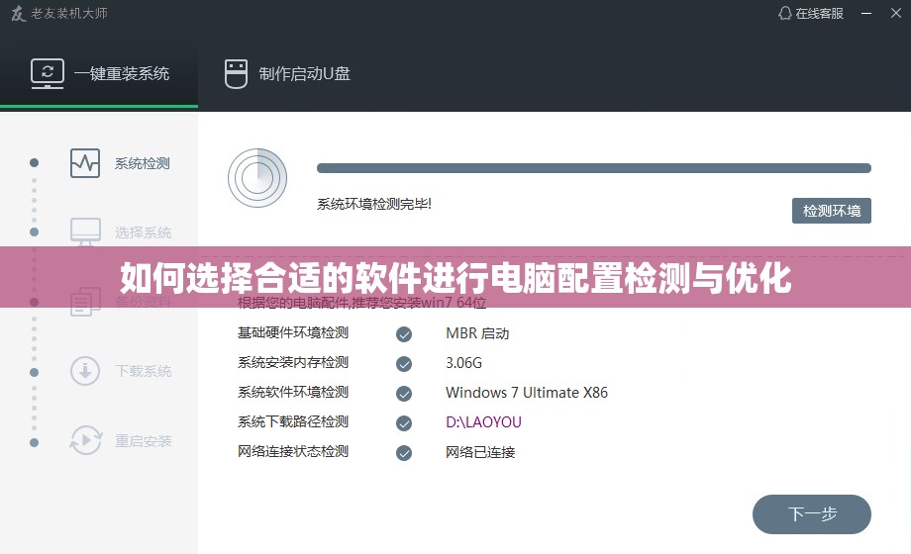Click the 重启安装 restart icon

[85, 440]
